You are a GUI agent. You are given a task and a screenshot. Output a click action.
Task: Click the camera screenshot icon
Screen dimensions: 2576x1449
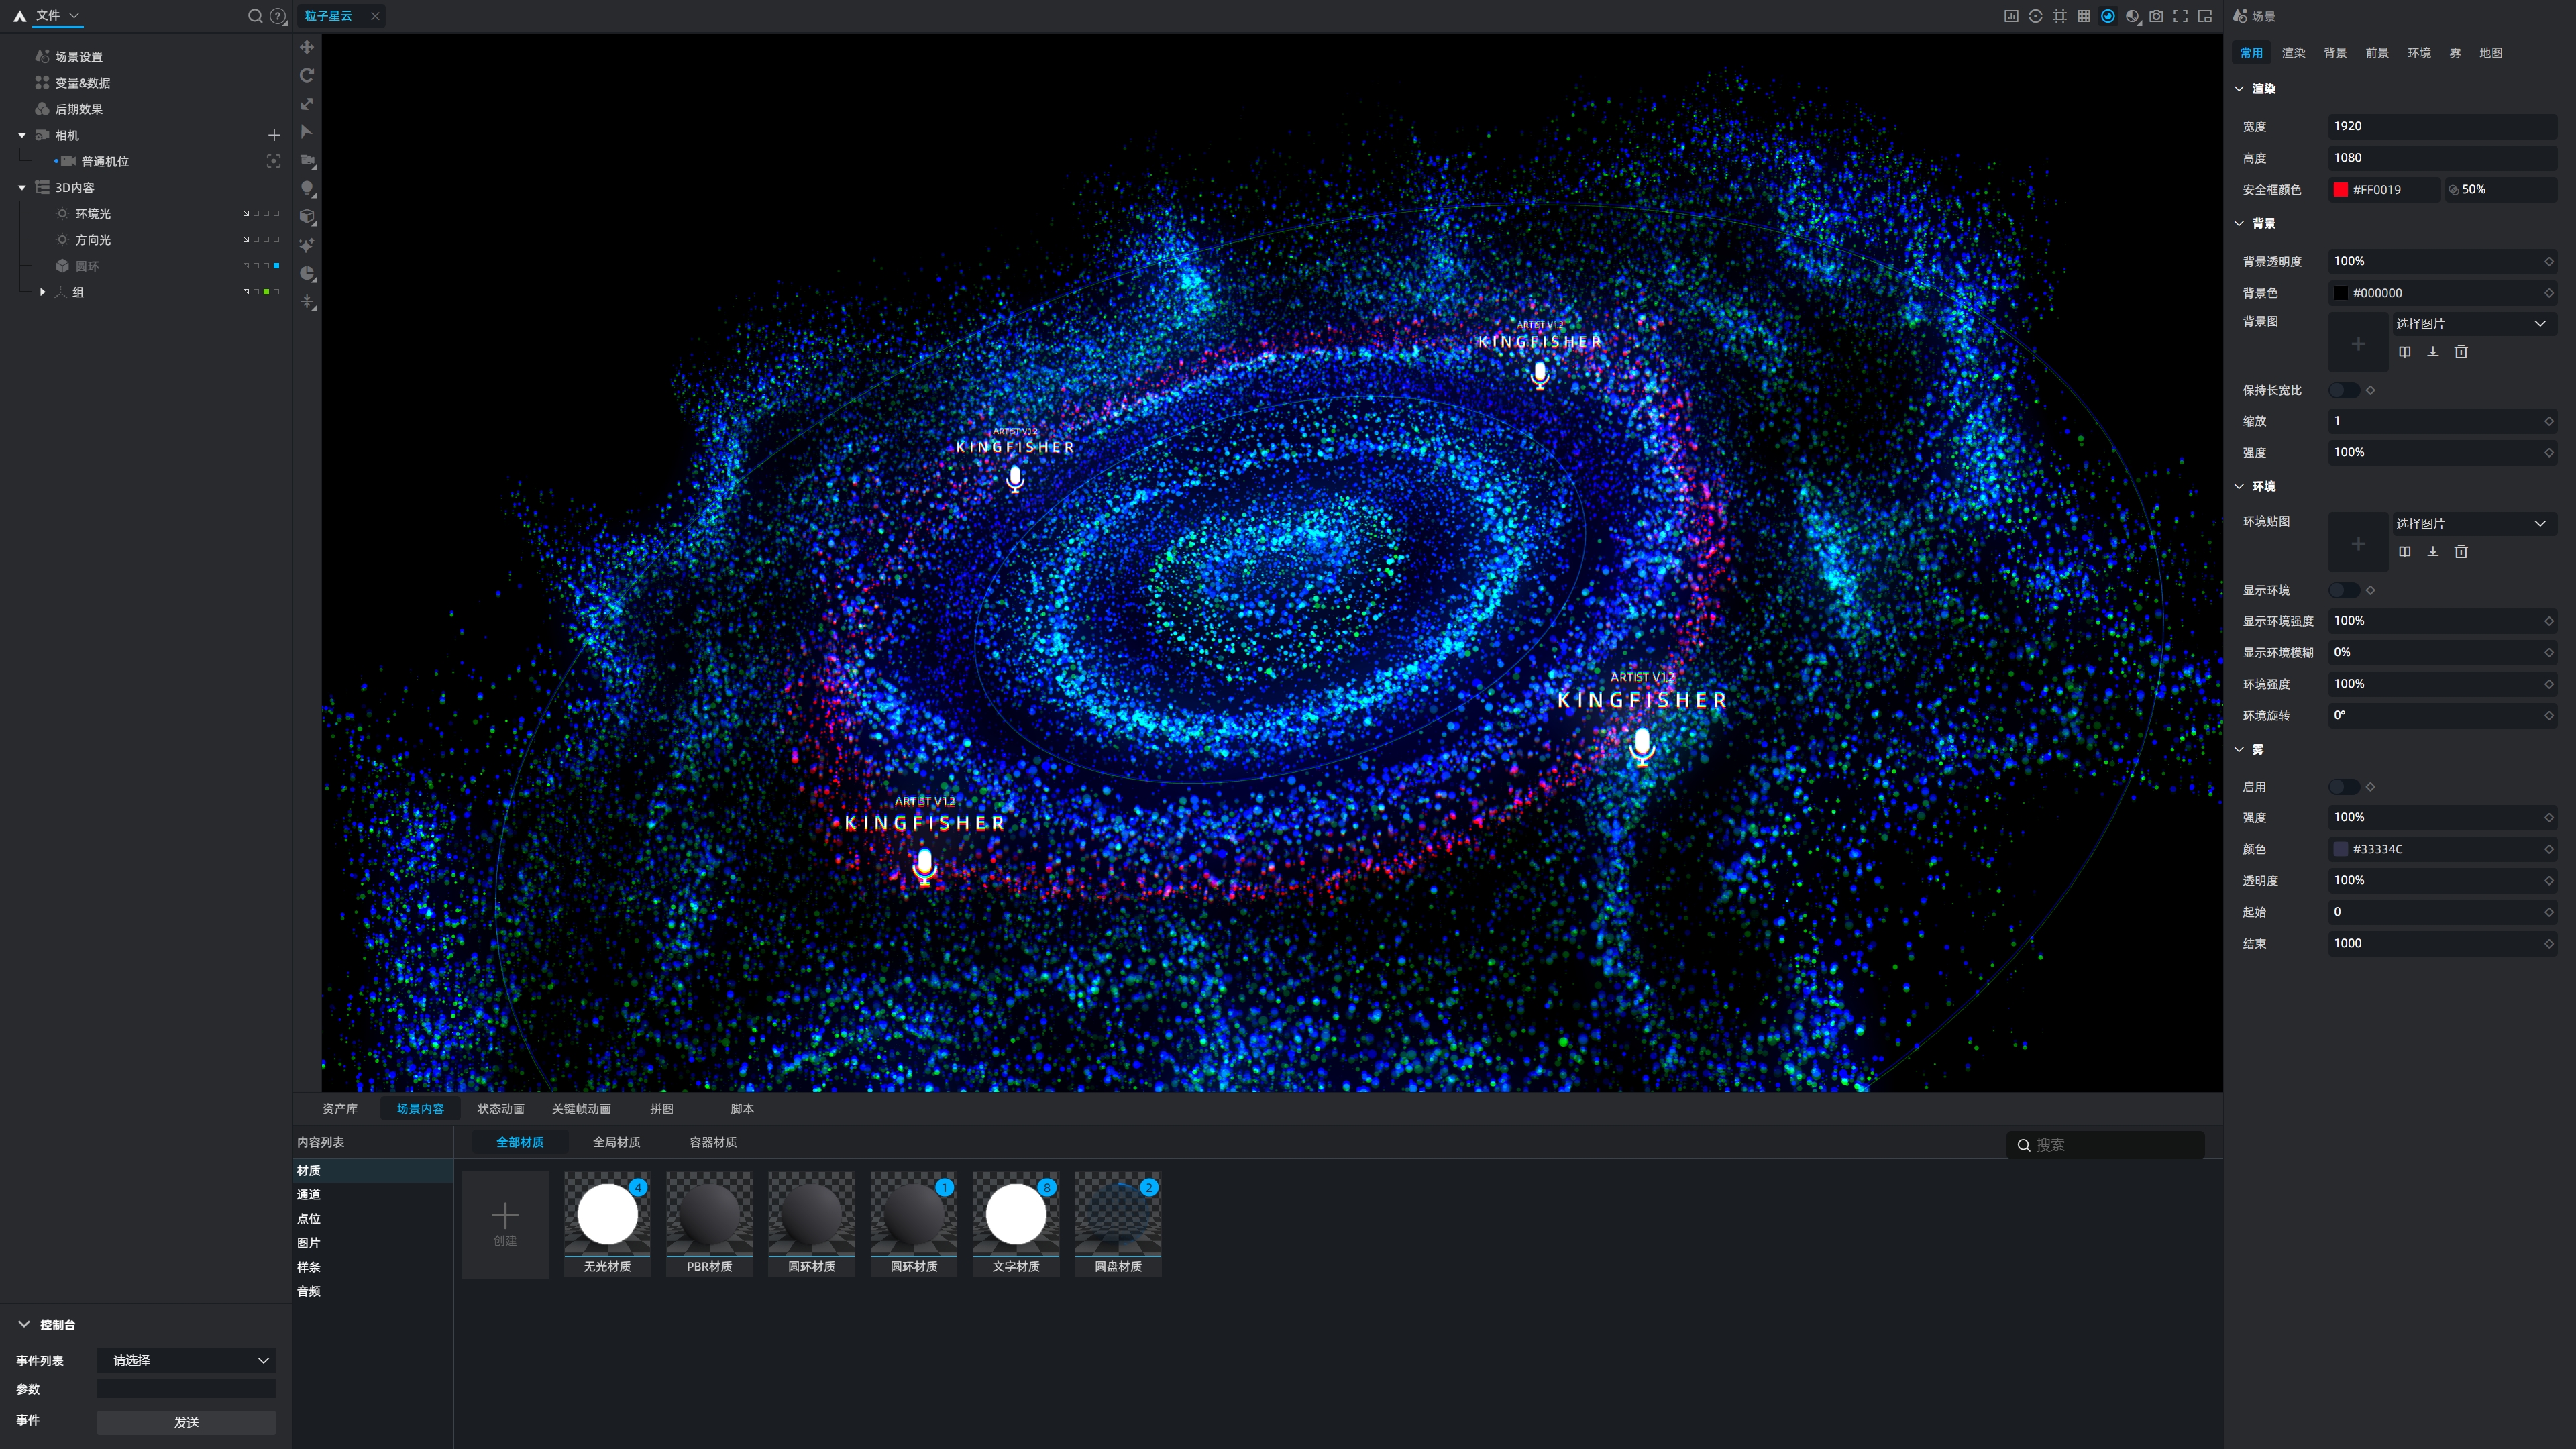(x=2156, y=16)
